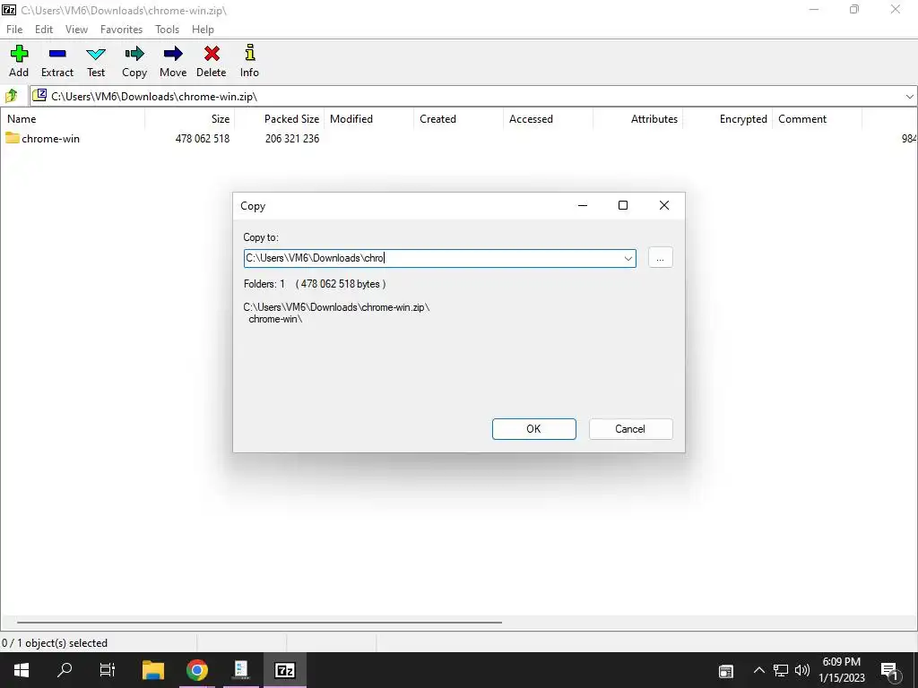Open the notification center
Viewport: 918px width, 688px height.
(889, 671)
